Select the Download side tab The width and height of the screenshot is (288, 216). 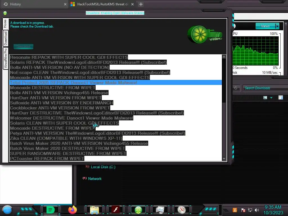pyautogui.click(x=5, y=38)
